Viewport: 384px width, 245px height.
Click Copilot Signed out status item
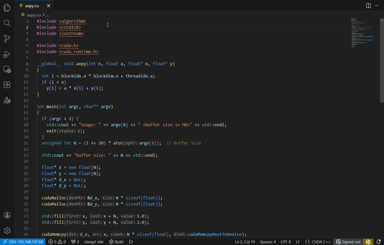click(348, 242)
